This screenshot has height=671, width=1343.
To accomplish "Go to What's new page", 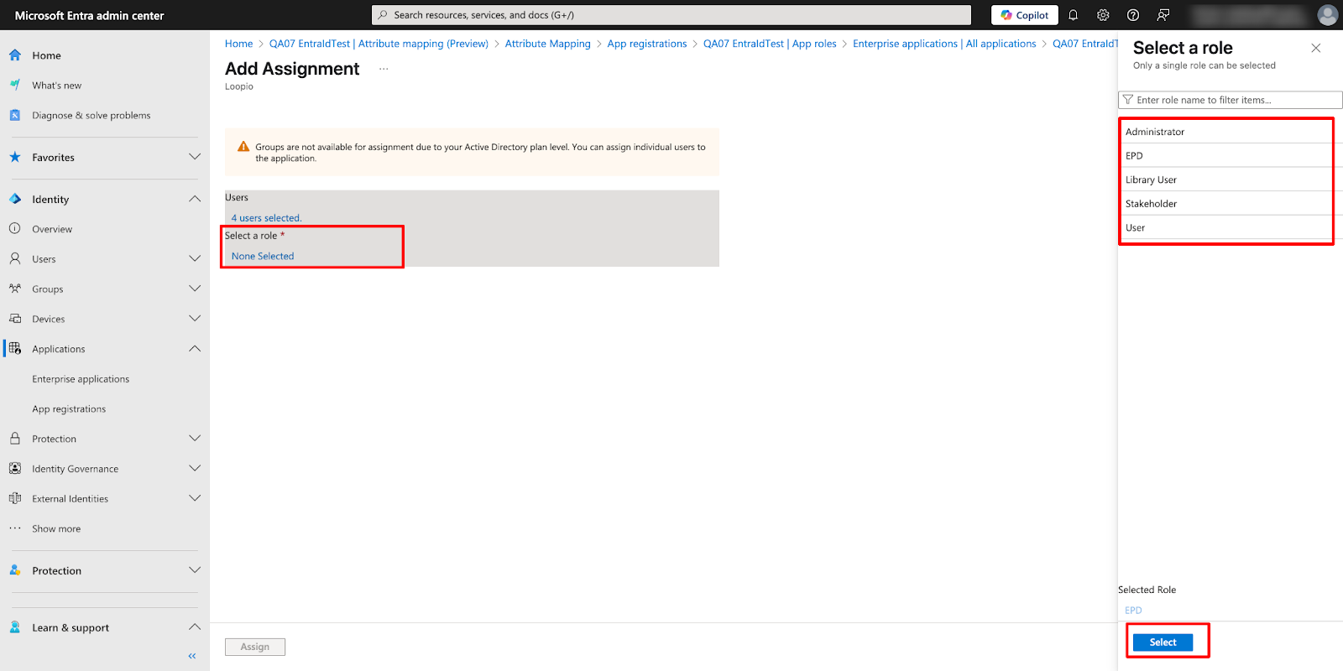I will tap(57, 86).
